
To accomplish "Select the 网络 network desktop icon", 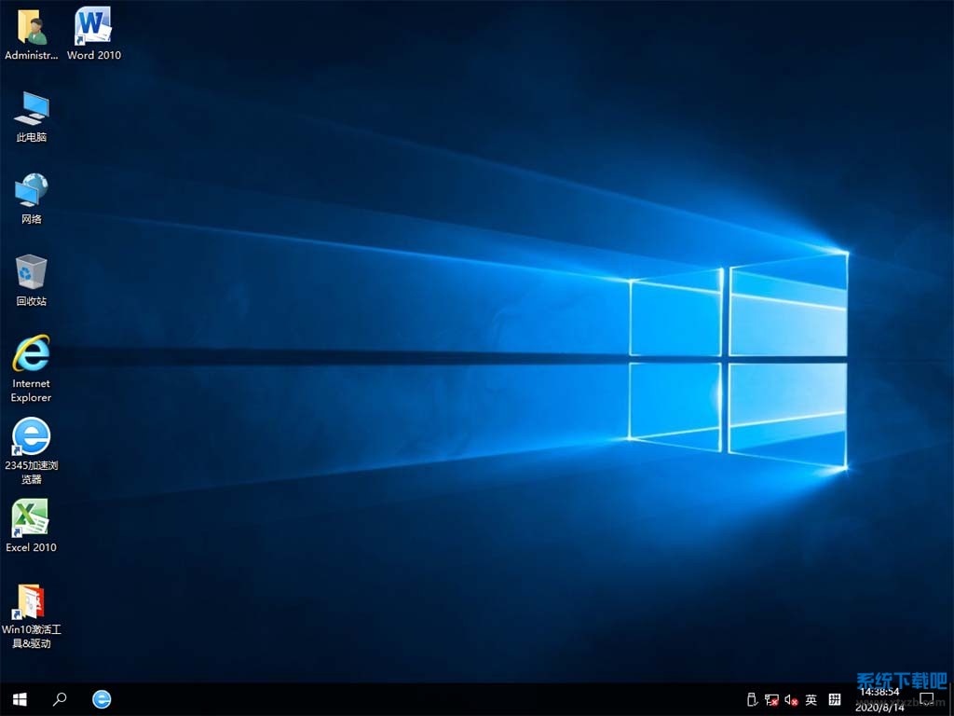I will [31, 192].
